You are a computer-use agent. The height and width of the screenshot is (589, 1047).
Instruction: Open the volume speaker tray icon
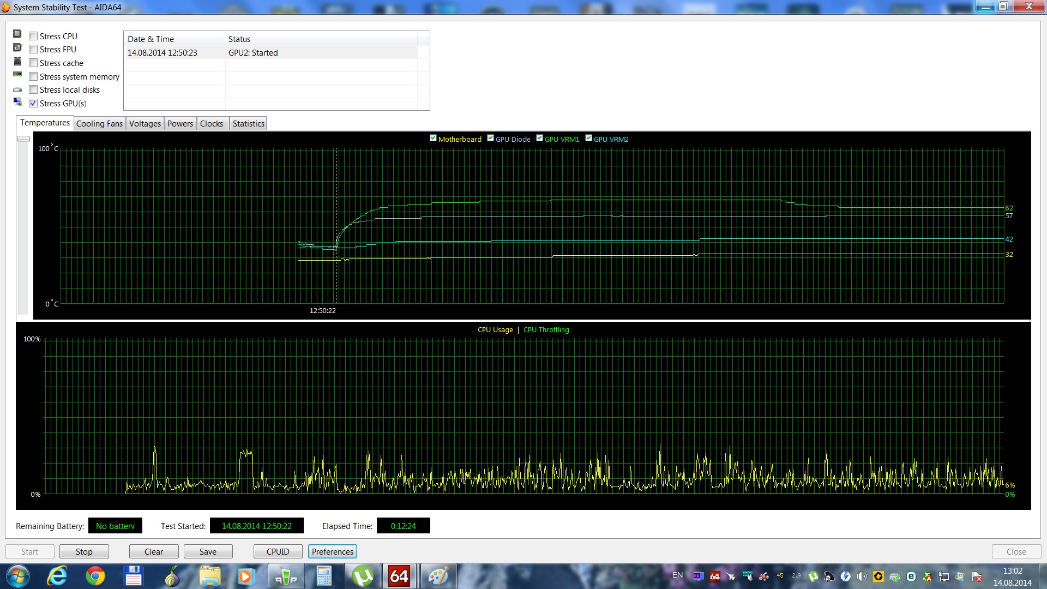tap(862, 576)
